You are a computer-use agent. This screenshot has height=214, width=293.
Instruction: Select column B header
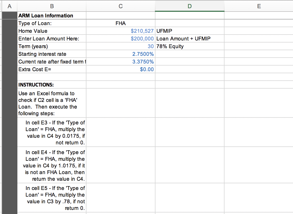(52, 6)
